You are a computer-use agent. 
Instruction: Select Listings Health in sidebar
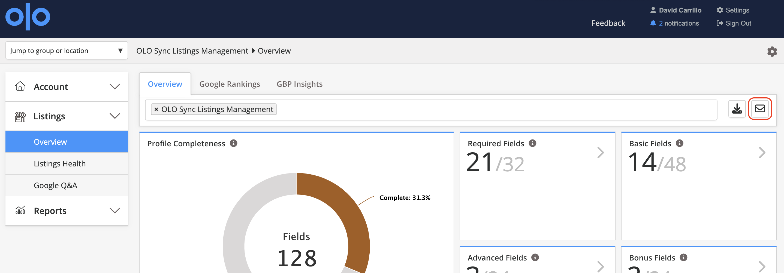pyautogui.click(x=67, y=164)
